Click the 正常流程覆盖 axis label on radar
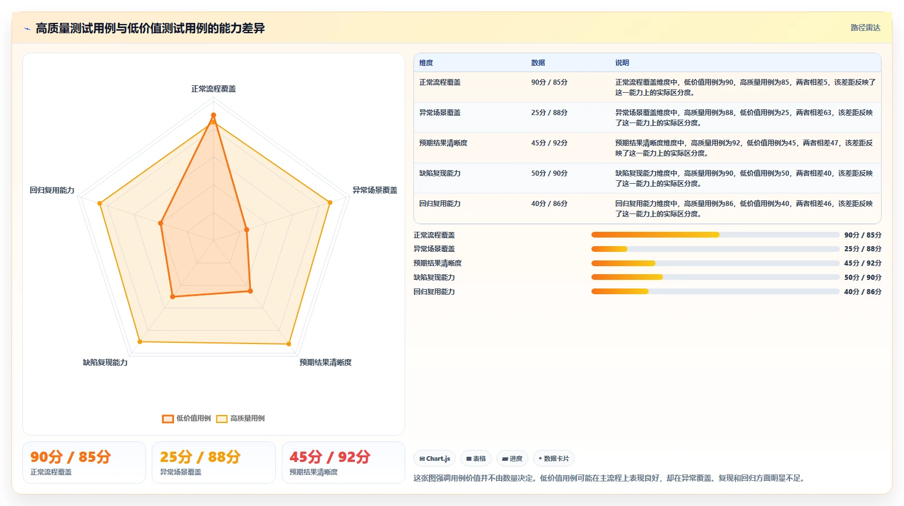 coord(214,89)
